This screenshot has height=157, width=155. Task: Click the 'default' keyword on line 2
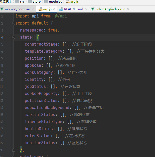pos(40,23)
